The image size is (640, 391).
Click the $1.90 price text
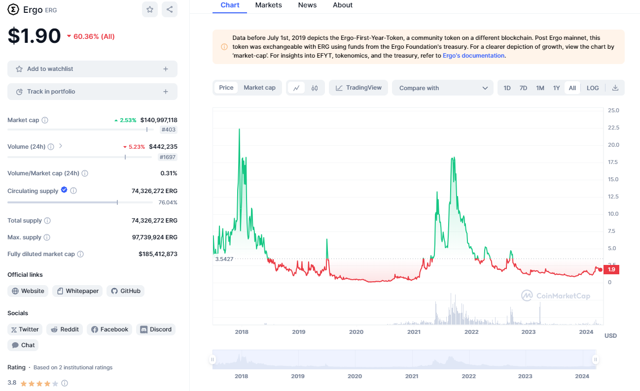pyautogui.click(x=34, y=36)
